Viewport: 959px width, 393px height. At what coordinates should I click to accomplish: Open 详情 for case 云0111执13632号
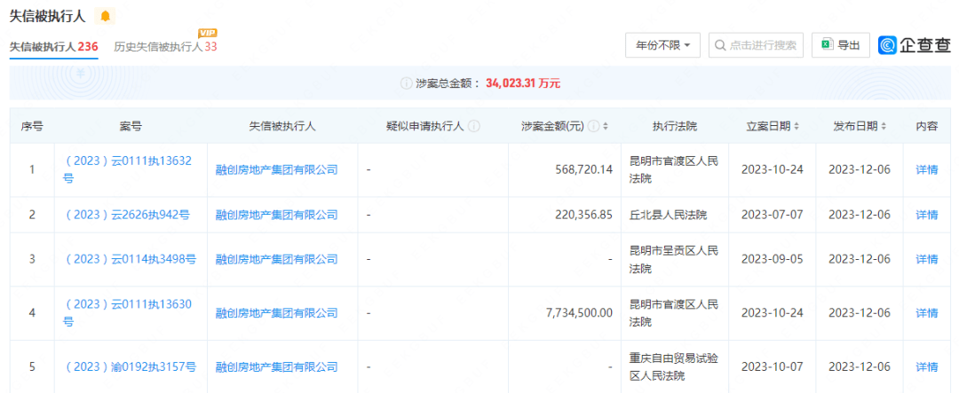pyautogui.click(x=926, y=170)
